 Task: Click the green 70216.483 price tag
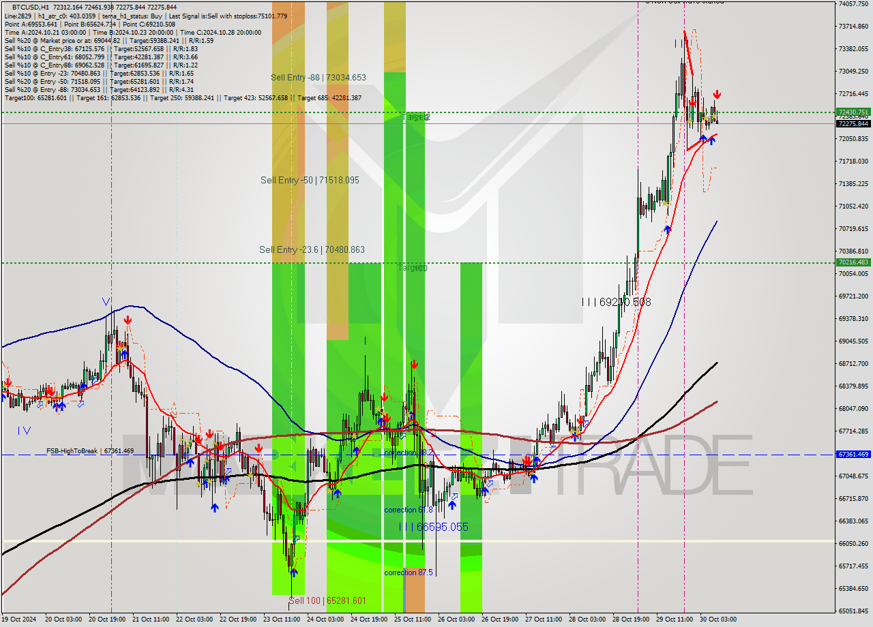click(x=853, y=262)
